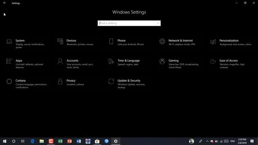This screenshot has width=258, height=145.
Task: Open the Privacy padlock icon
Action: pyautogui.click(x=60, y=81)
